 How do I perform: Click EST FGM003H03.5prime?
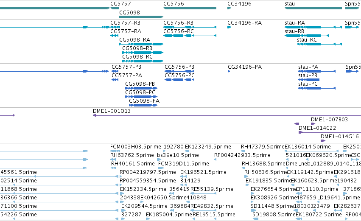[x=136, y=147]
